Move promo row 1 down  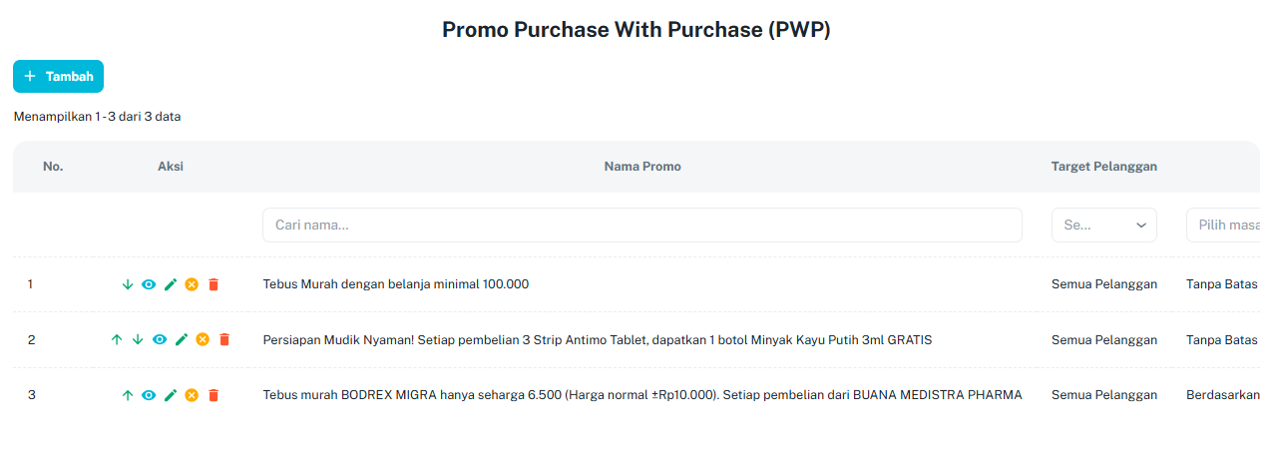pos(127,284)
